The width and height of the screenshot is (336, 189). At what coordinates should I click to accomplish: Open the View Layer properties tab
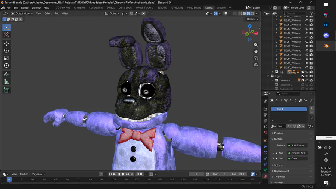pyautogui.click(x=265, y=121)
